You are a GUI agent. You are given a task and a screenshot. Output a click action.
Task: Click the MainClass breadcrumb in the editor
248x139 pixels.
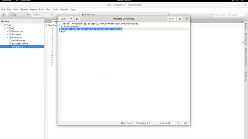tap(52, 25)
